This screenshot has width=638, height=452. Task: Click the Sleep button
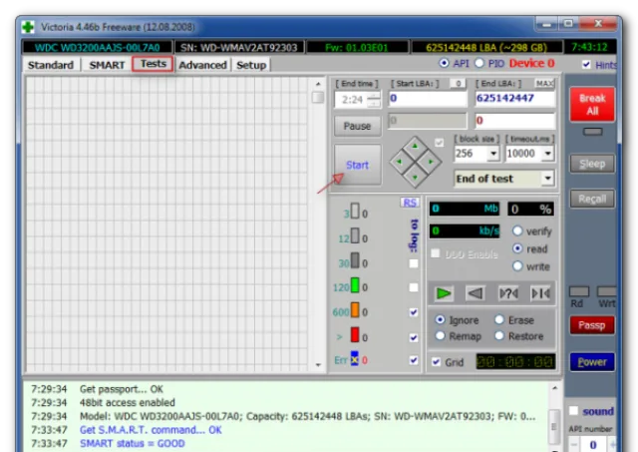point(592,164)
